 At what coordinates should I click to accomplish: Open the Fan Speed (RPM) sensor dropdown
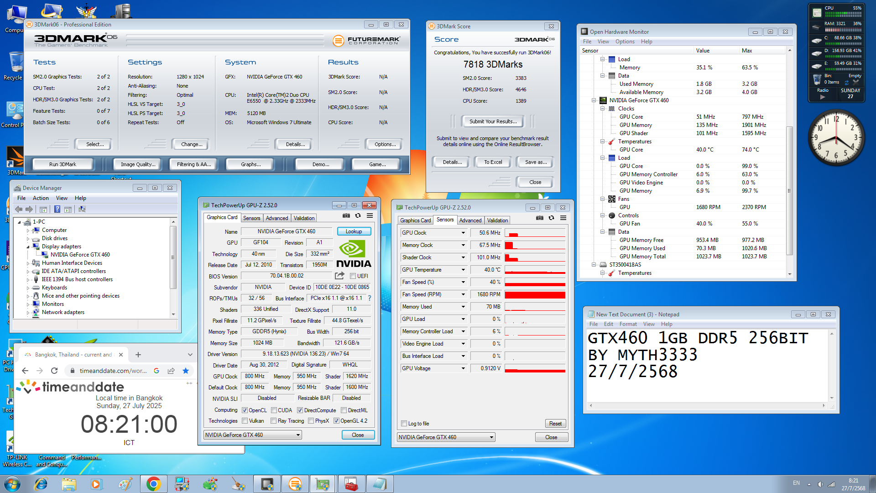pos(463,294)
